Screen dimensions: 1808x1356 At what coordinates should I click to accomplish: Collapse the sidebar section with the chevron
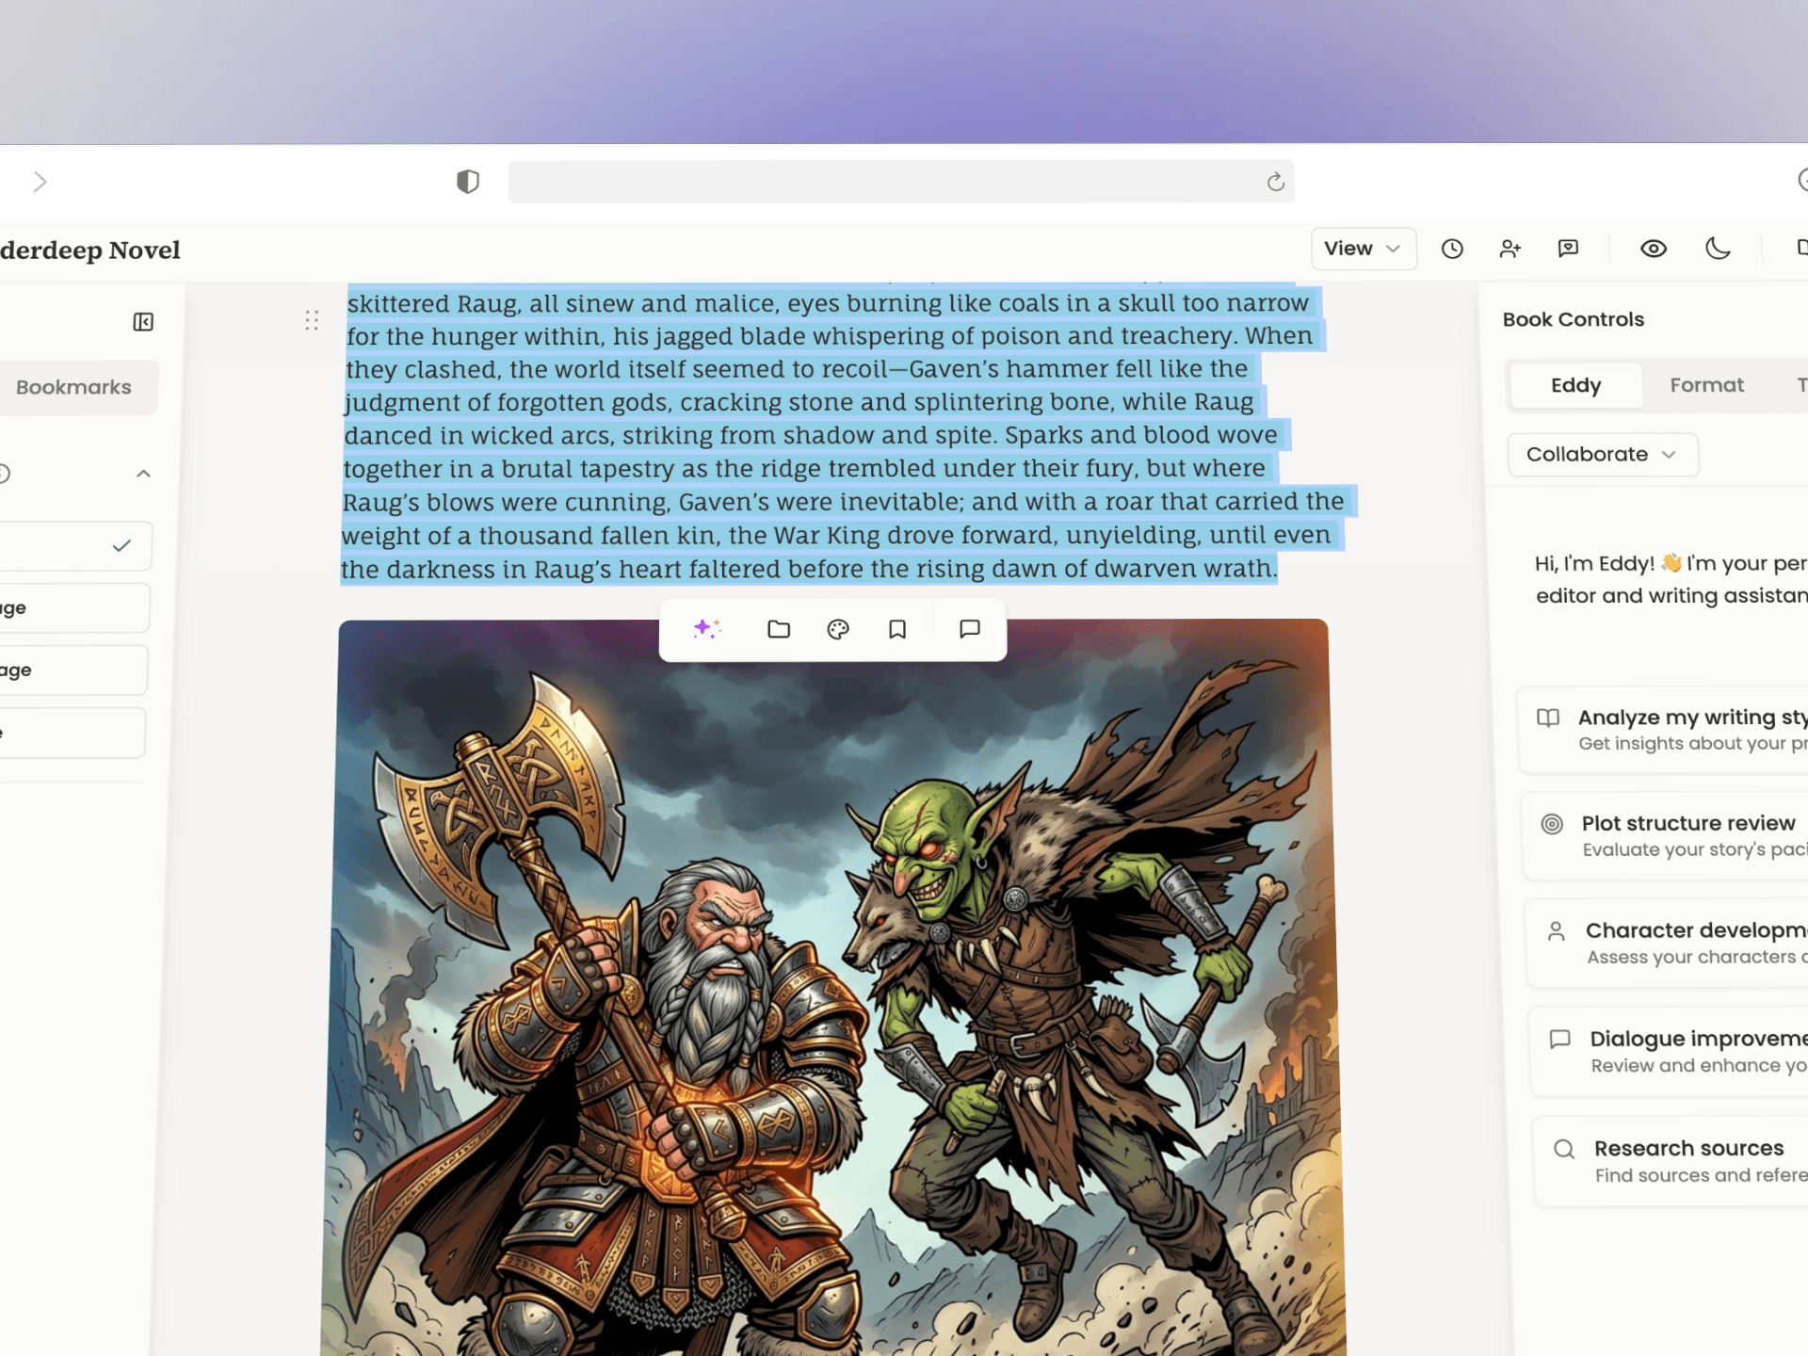tap(143, 473)
